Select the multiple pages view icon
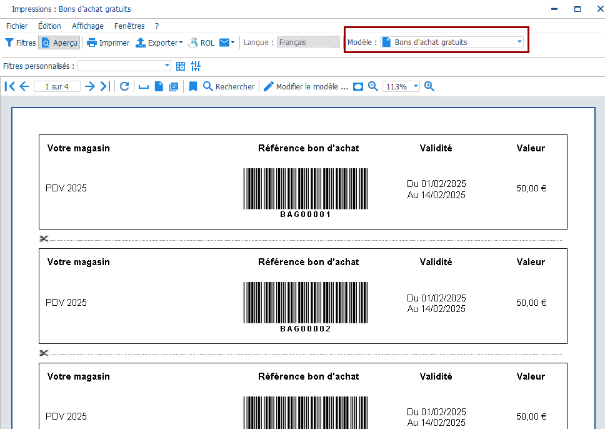605x429 pixels. click(x=174, y=86)
